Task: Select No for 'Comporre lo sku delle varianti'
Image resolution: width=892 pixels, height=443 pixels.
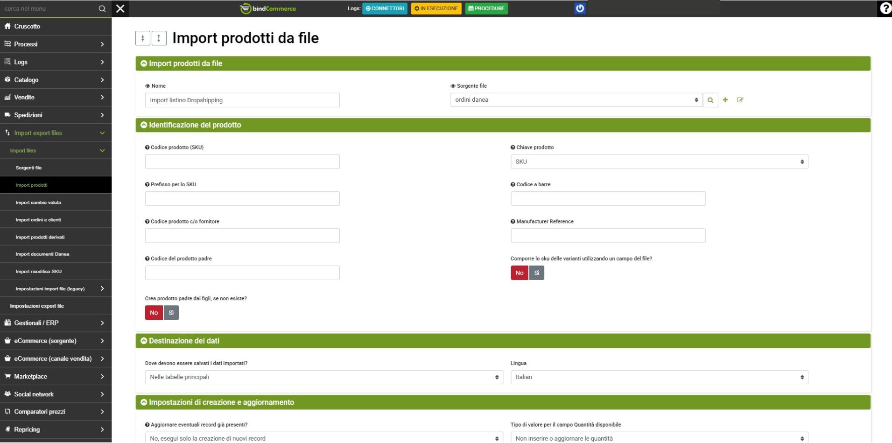Action: (x=519, y=273)
